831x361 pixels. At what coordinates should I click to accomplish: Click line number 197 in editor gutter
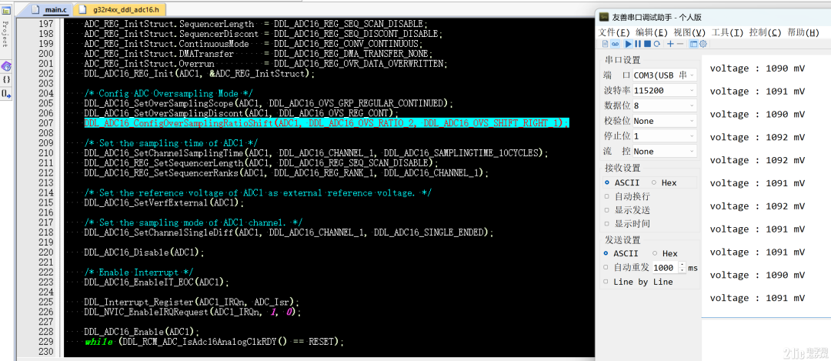tap(47, 24)
